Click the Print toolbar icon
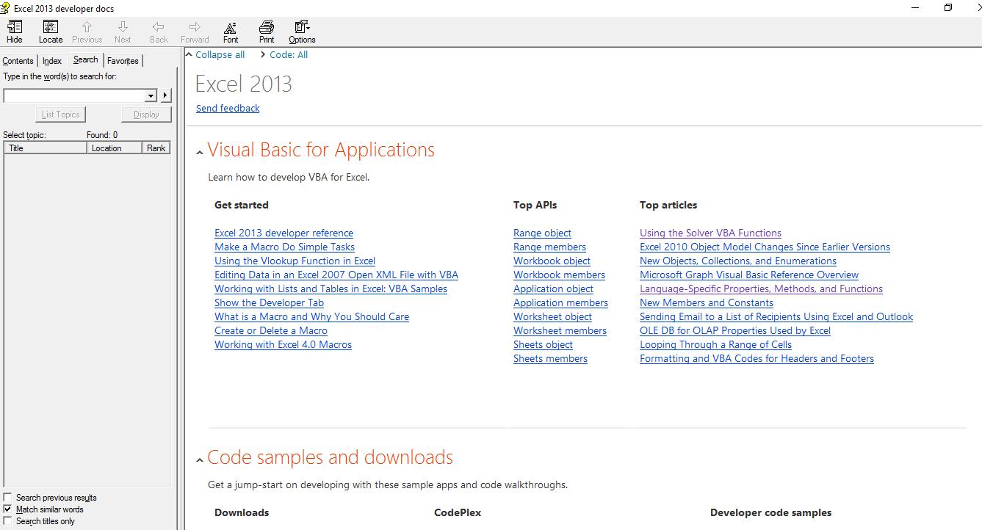This screenshot has width=982, height=530. pyautogui.click(x=267, y=32)
